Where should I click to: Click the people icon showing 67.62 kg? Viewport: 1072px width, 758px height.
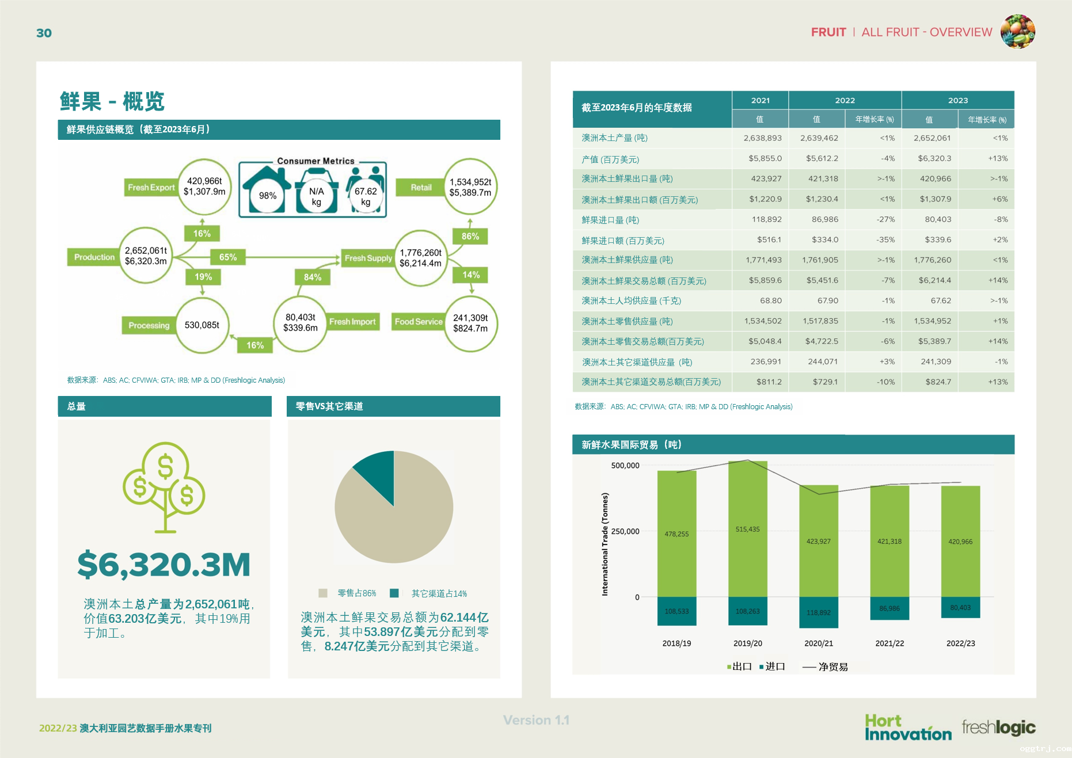pyautogui.click(x=366, y=190)
